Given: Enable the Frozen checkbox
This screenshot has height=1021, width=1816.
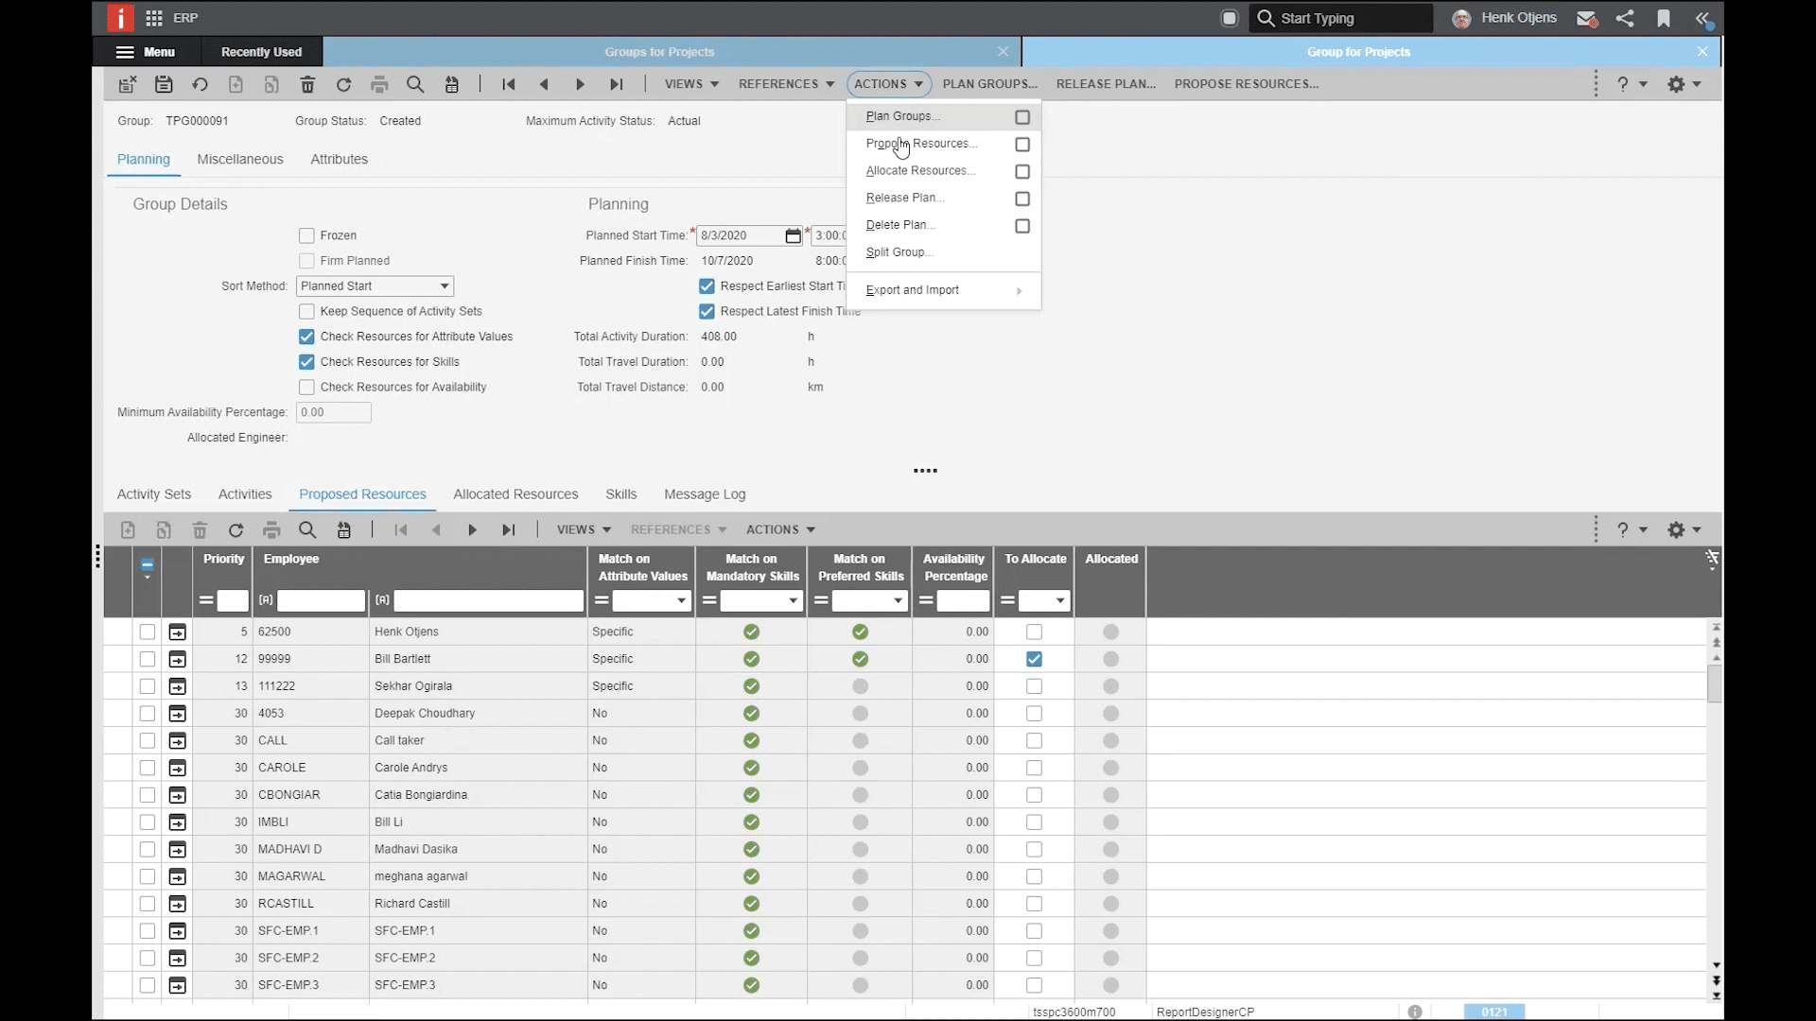Looking at the screenshot, I should [x=306, y=235].
